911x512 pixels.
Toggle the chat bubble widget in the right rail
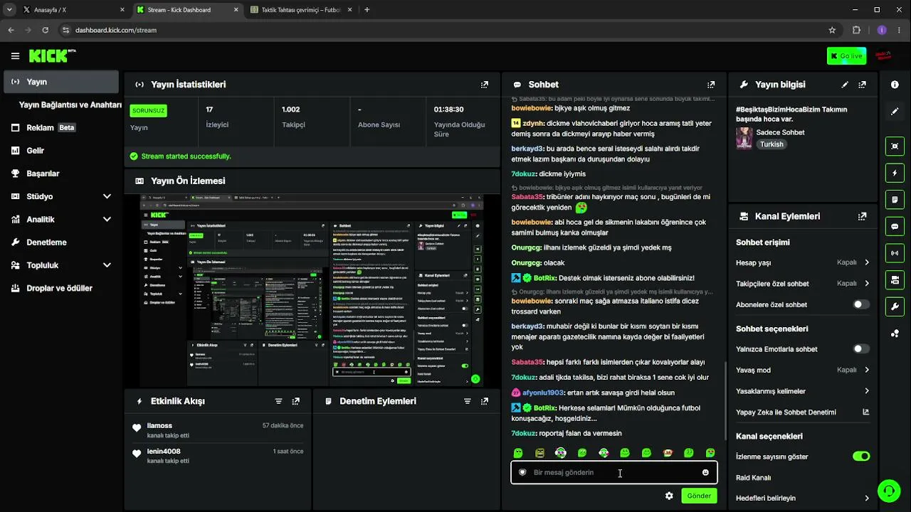(x=895, y=227)
